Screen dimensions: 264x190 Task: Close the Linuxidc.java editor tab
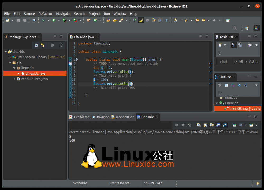point(97,37)
